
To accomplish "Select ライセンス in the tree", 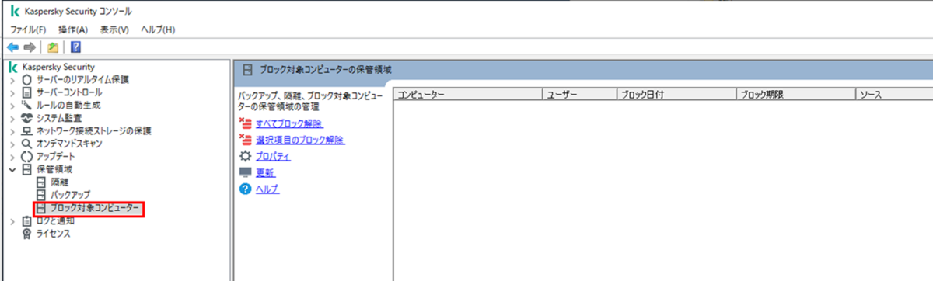I will pos(54,233).
